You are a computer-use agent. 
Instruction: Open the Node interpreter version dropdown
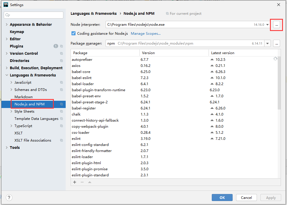click(x=267, y=25)
